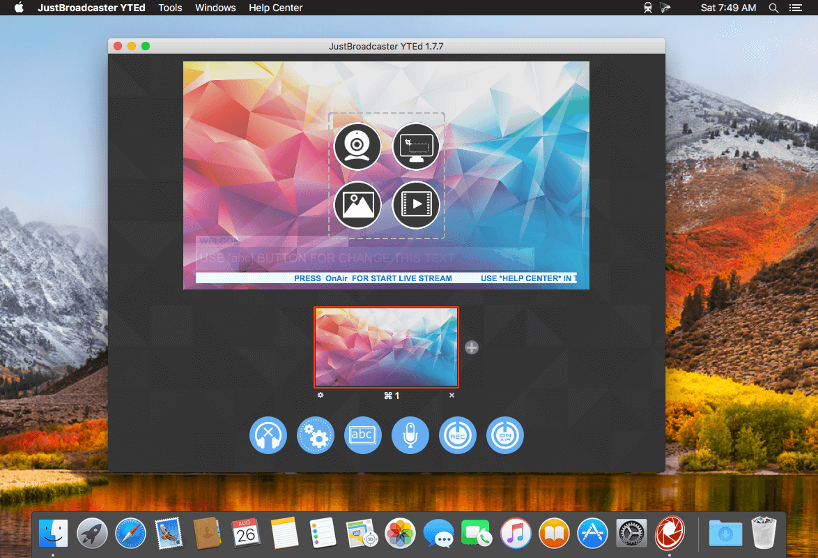The height and width of the screenshot is (558, 818).
Task: Click the ⌘ 1 scene shortcut label
Action: coord(392,396)
